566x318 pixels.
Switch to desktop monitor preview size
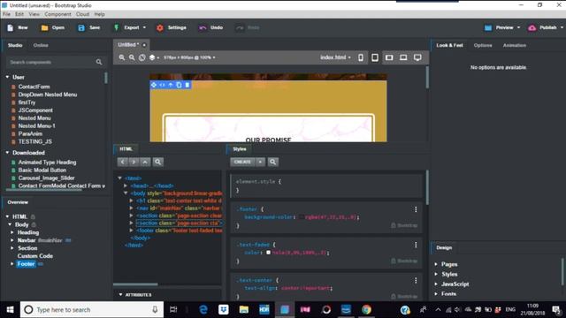click(x=417, y=57)
